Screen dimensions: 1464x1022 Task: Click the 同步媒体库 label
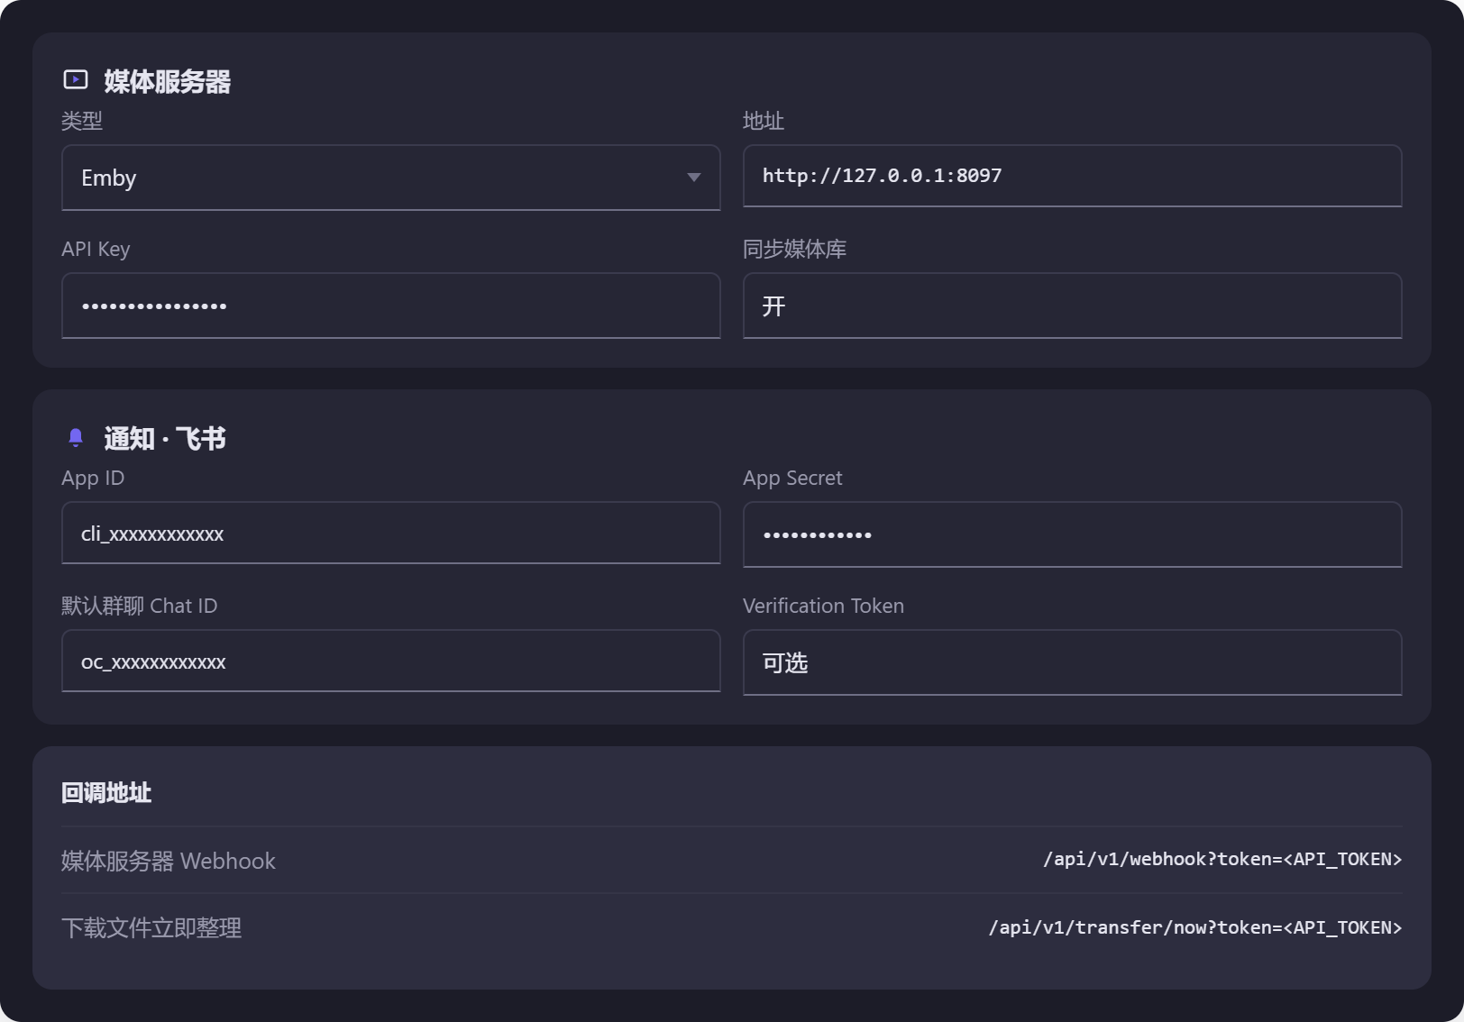click(x=795, y=249)
